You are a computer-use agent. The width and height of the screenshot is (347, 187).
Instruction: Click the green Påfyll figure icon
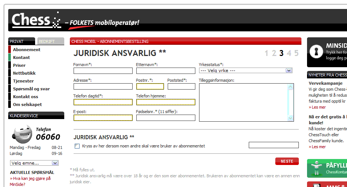316,168
